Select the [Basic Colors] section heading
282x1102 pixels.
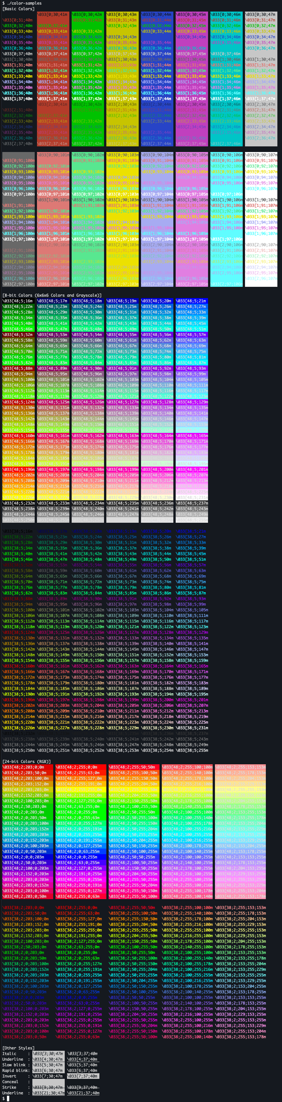point(18,9)
